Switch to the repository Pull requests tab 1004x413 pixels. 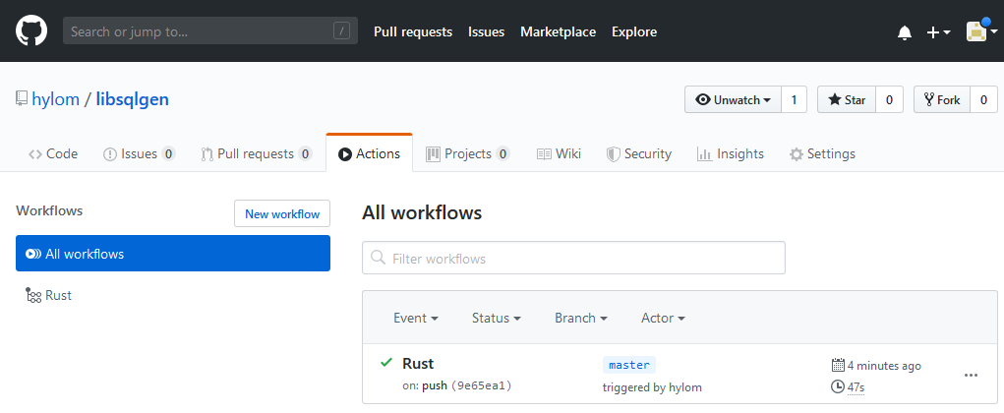point(256,153)
